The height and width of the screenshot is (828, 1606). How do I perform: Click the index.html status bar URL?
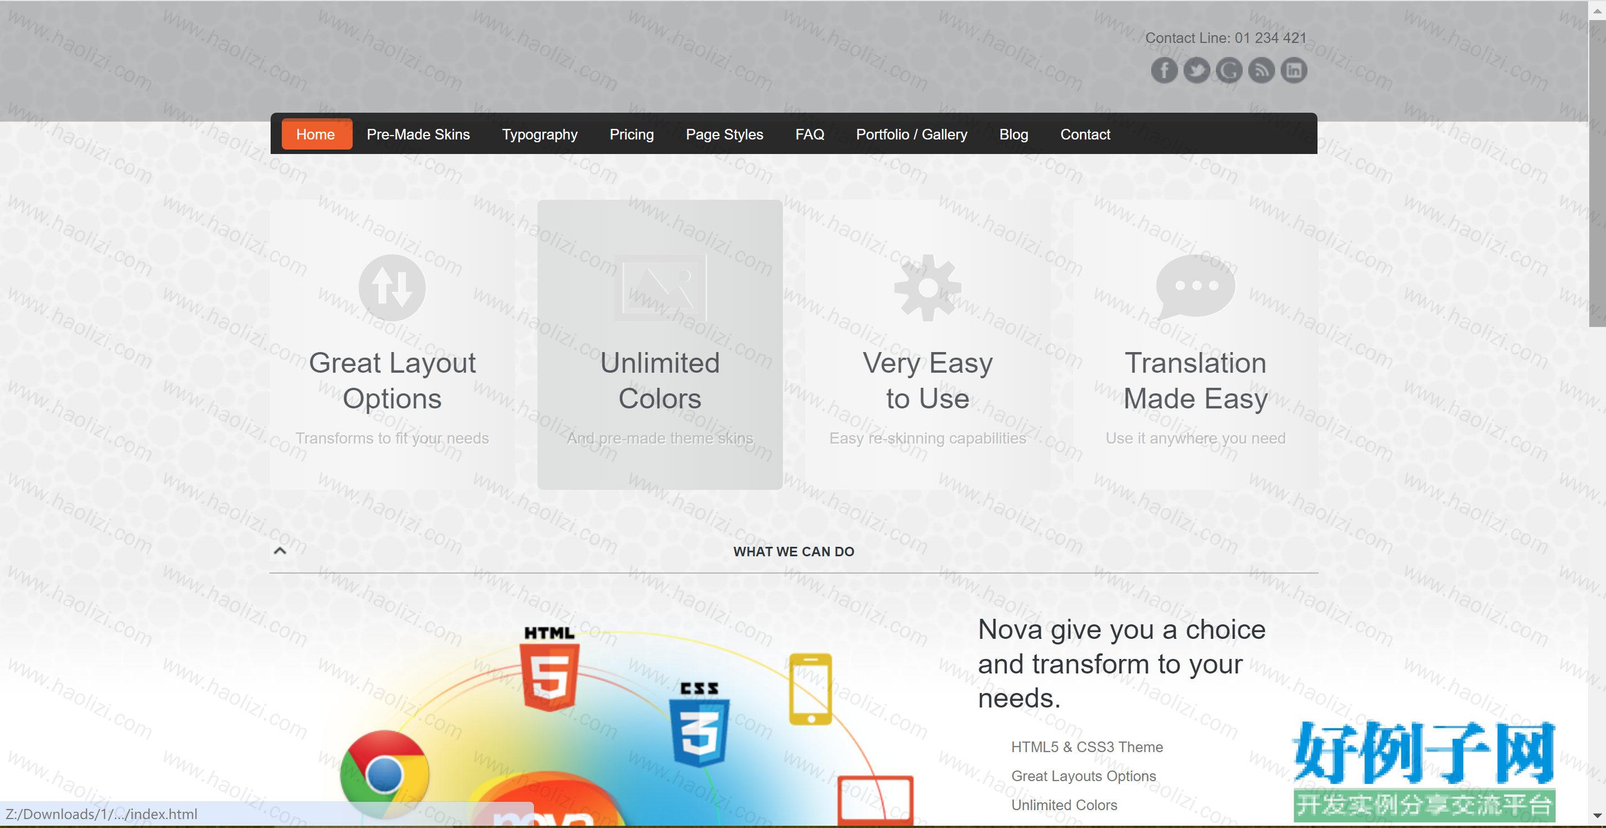(102, 813)
